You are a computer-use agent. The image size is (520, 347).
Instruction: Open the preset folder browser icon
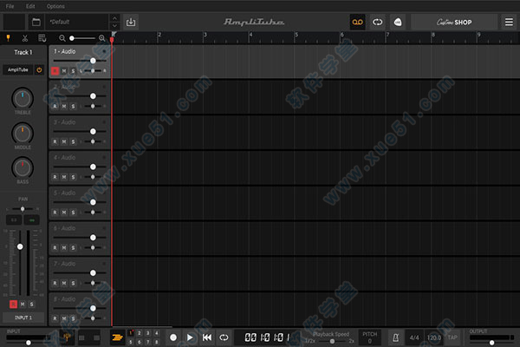tap(36, 23)
